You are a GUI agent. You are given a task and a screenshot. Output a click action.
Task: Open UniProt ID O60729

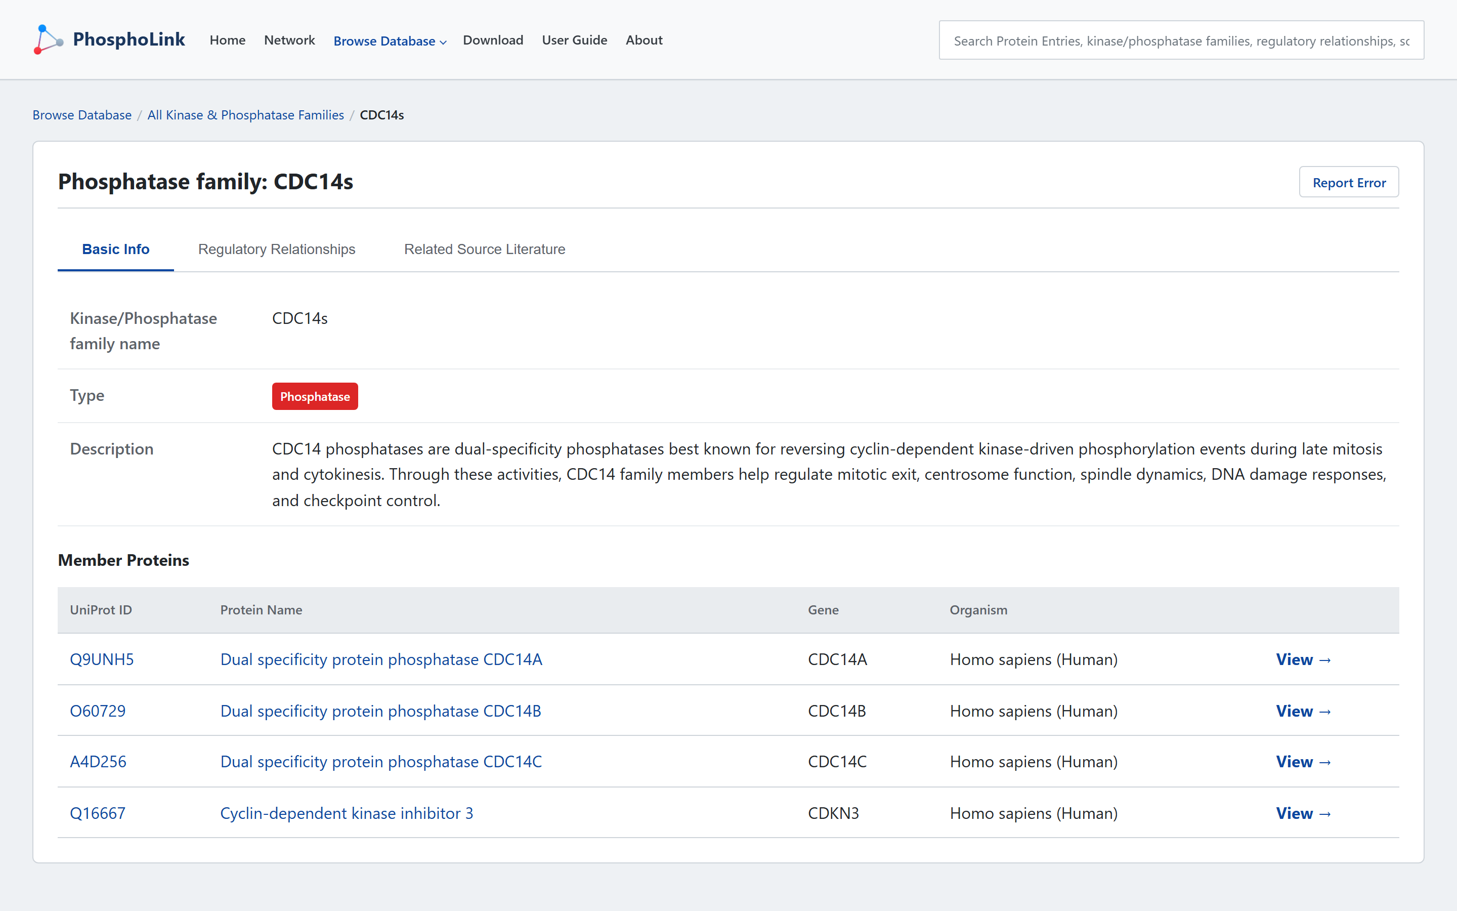pyautogui.click(x=98, y=711)
